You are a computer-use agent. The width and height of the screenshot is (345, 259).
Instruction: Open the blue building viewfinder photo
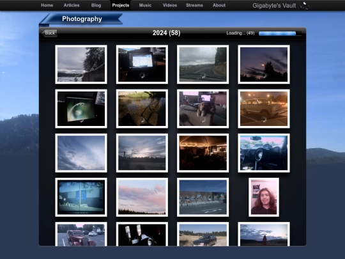(x=81, y=197)
